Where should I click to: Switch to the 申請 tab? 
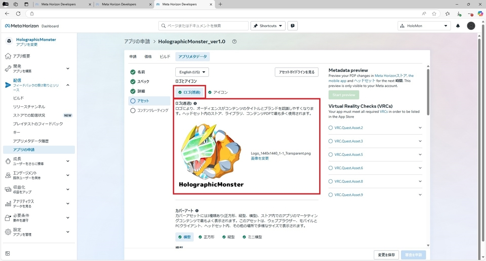[133, 57]
